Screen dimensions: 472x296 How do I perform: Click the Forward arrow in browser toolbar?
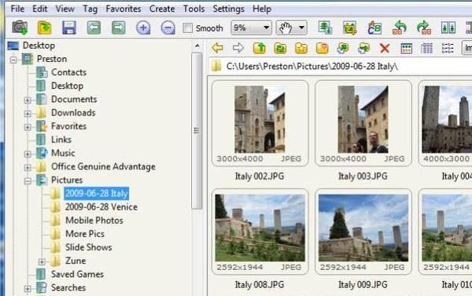238,48
